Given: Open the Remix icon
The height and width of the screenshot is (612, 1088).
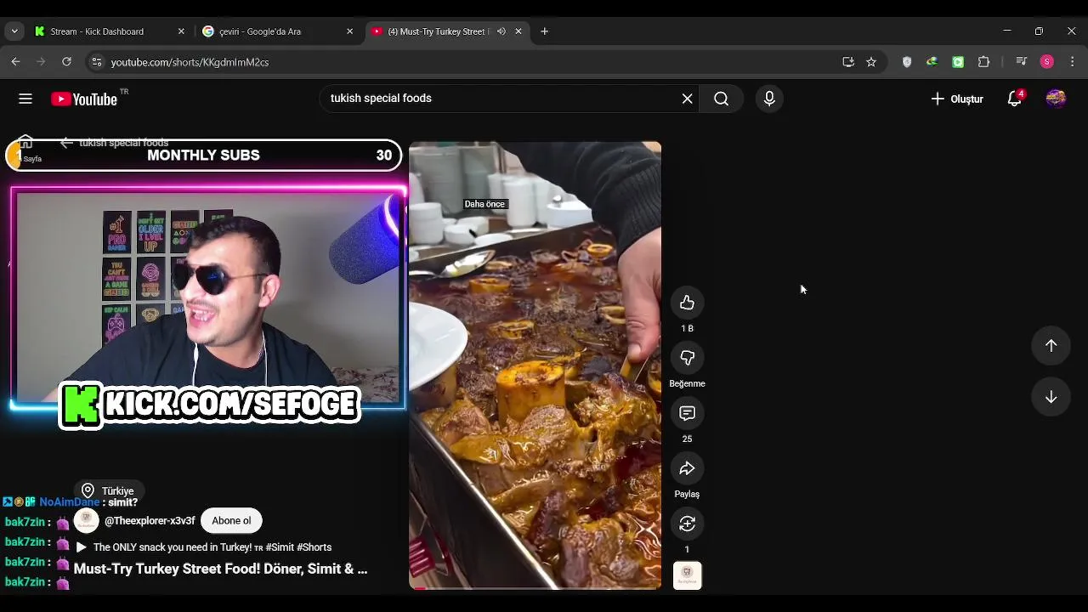Looking at the screenshot, I should click(x=687, y=524).
